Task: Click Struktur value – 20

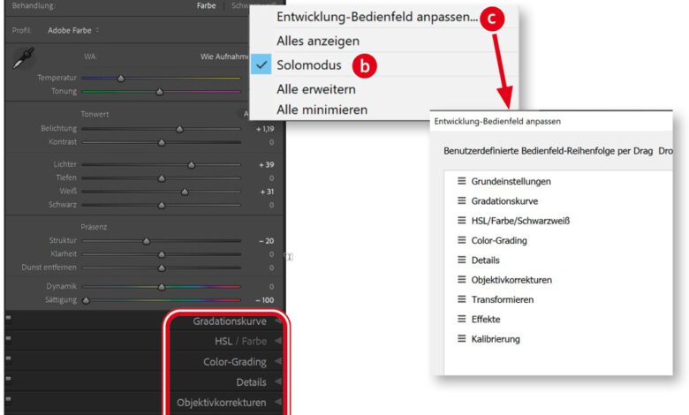Action: point(266,241)
